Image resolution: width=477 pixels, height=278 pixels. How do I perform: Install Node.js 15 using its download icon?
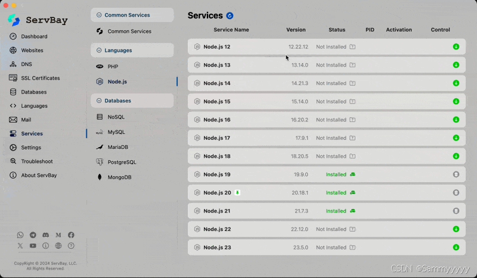[x=456, y=101]
